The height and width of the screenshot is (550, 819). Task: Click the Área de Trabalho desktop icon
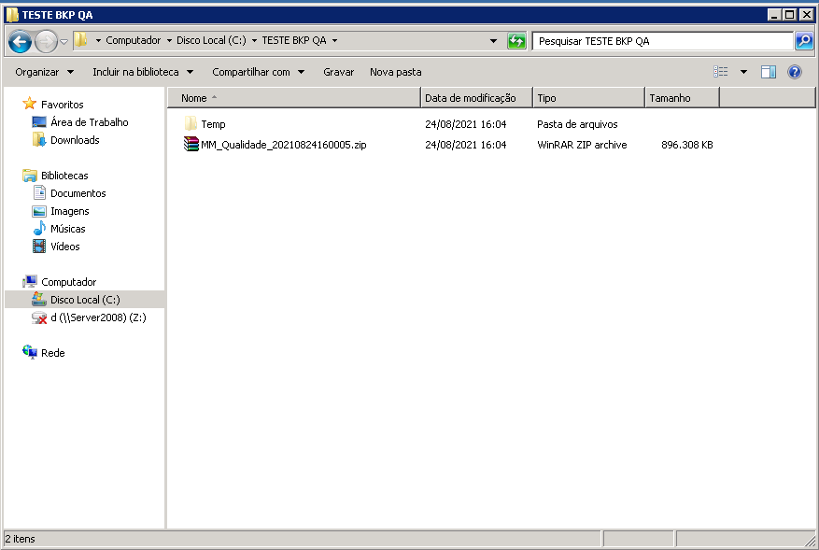[39, 122]
